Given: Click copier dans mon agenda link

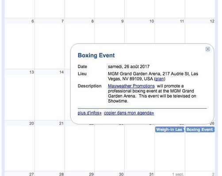Looking at the screenshot, I should click(x=129, y=113).
